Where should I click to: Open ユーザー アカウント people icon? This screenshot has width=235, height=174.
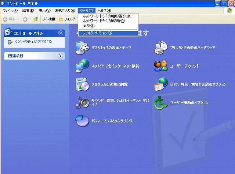pos(161,66)
